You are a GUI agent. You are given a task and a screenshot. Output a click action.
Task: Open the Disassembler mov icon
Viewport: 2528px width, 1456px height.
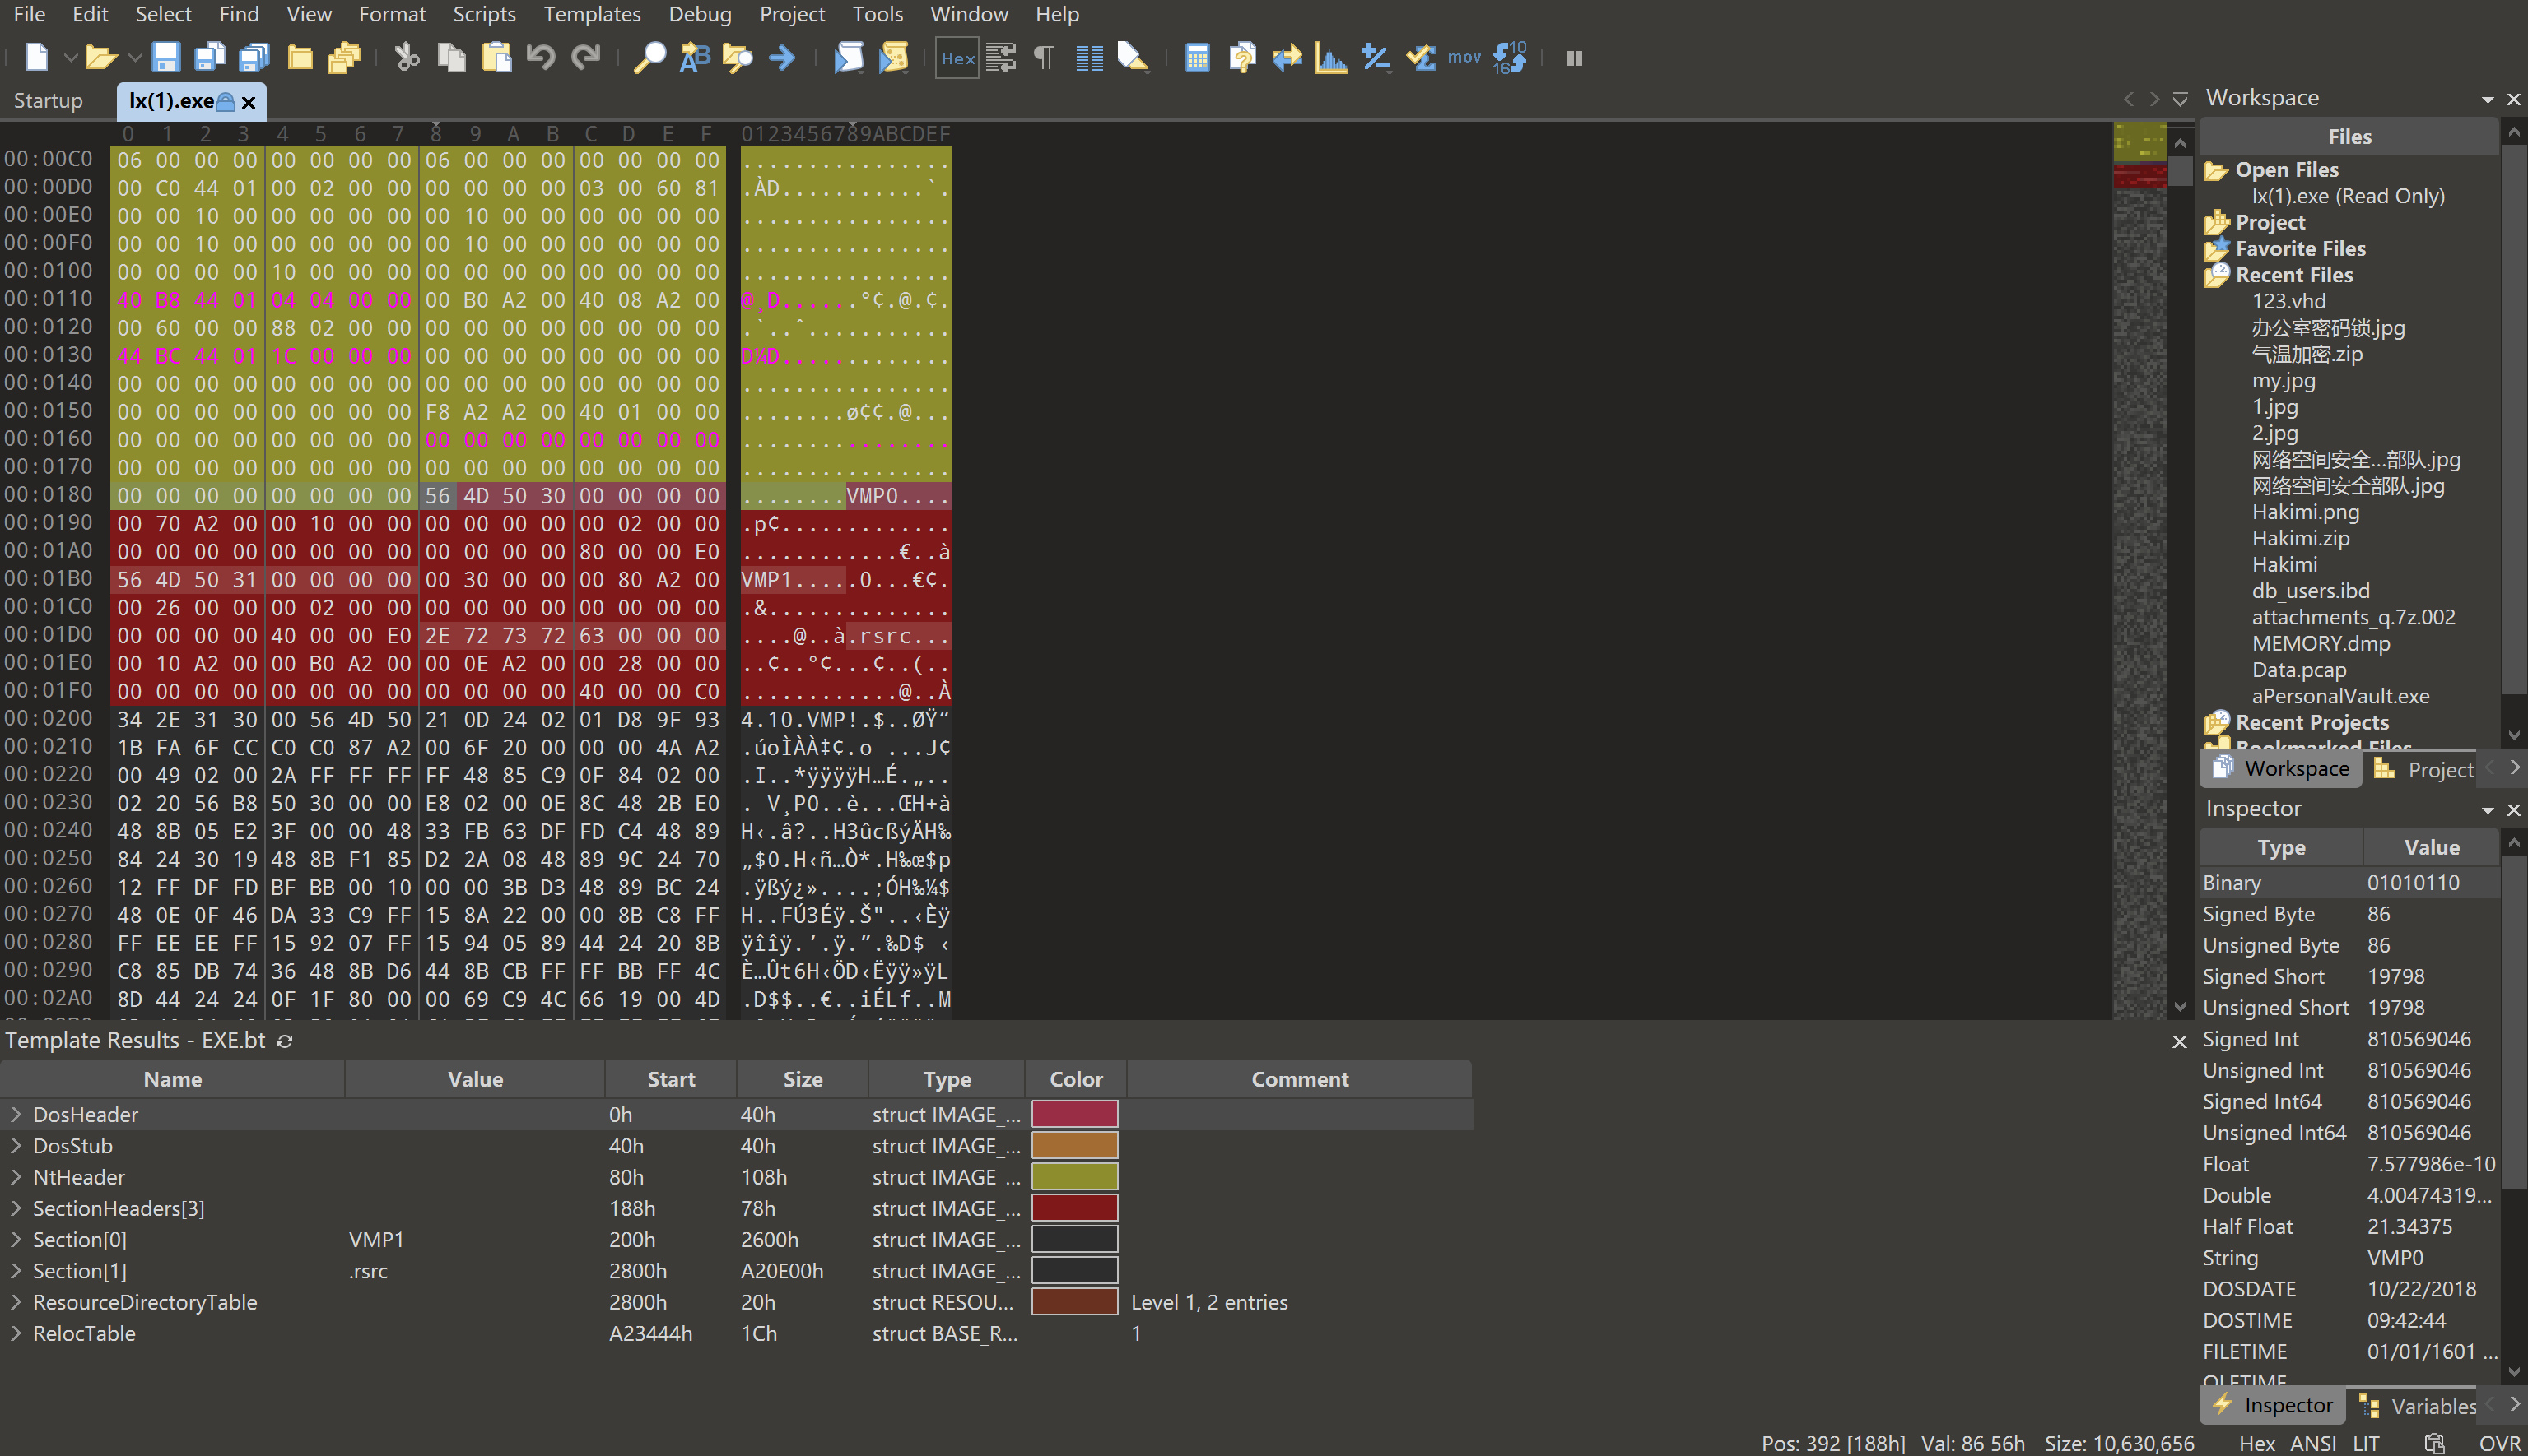click(x=1464, y=58)
